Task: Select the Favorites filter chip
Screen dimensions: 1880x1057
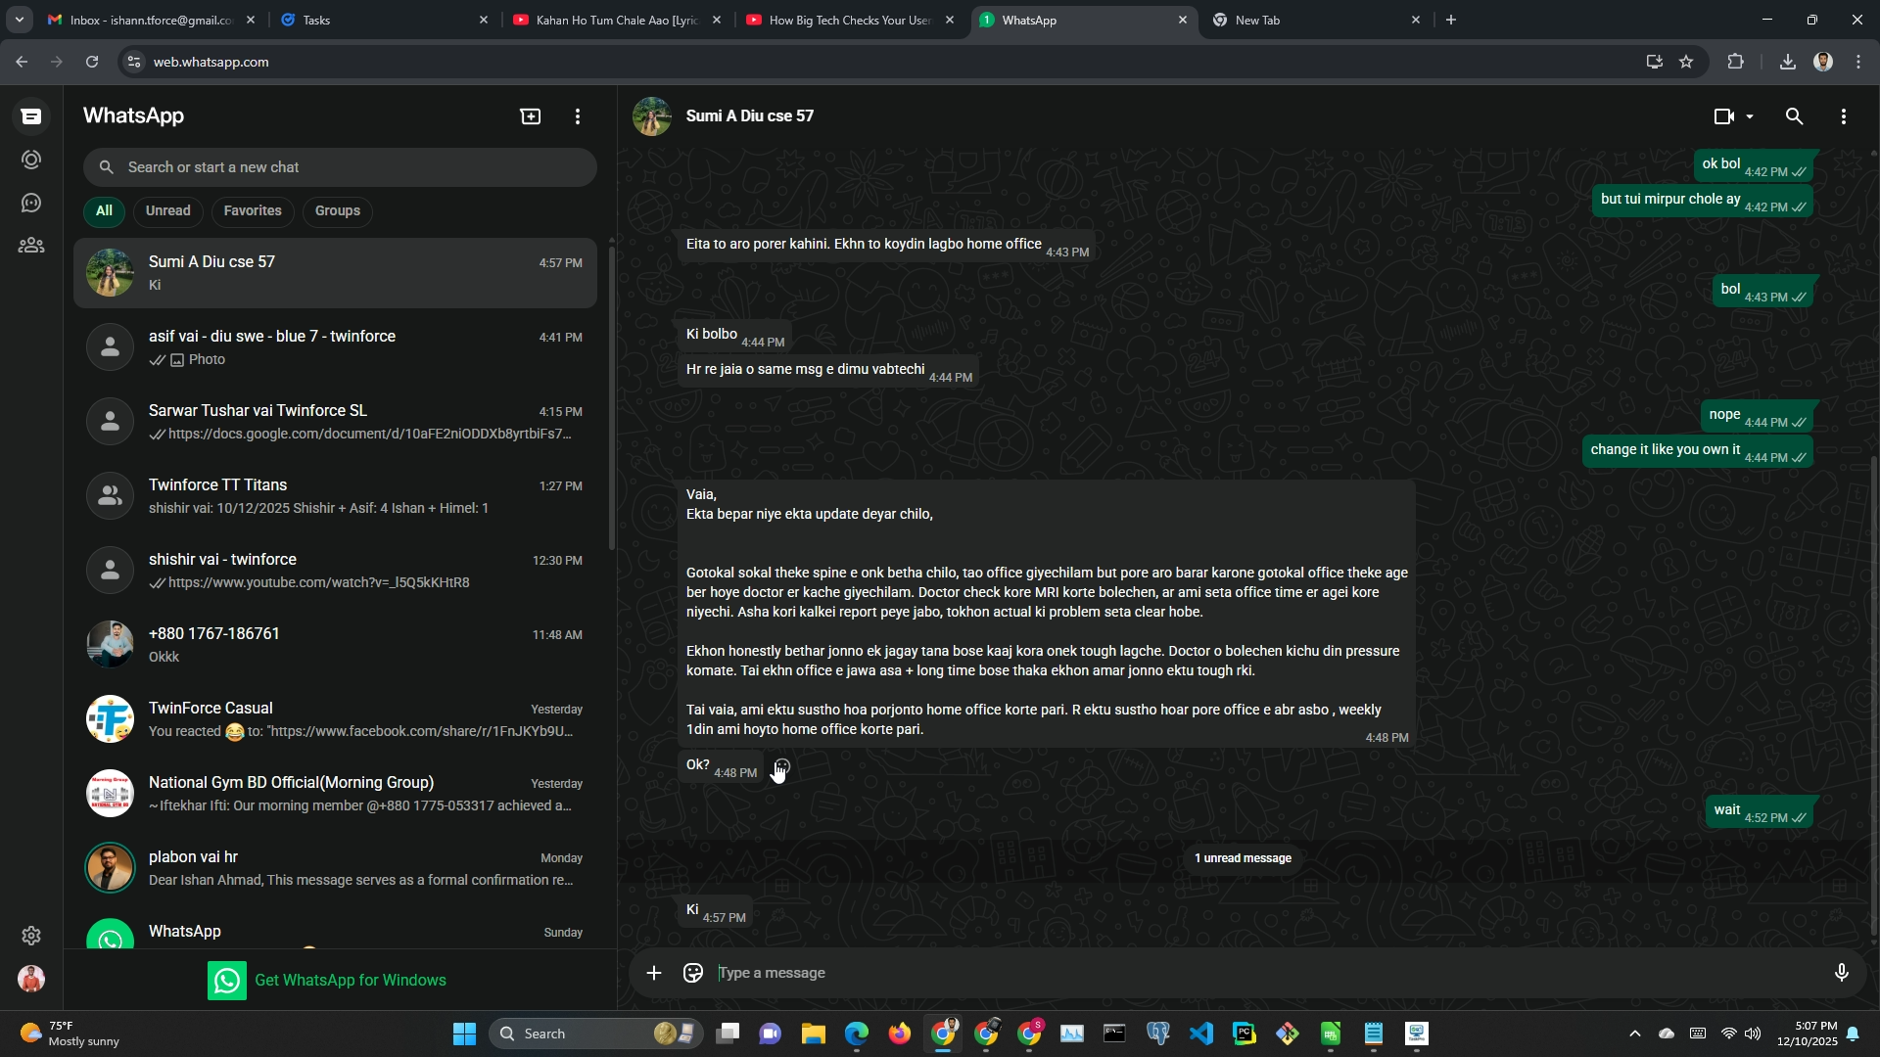Action: [252, 210]
